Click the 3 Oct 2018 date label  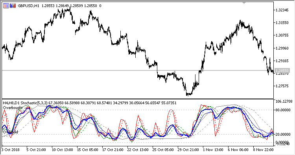11,150
